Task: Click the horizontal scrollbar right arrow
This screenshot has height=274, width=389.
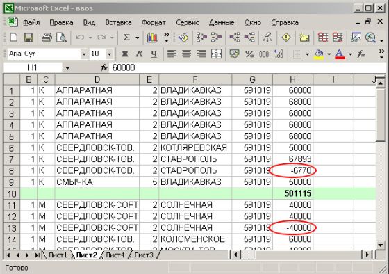Action: click(367, 255)
